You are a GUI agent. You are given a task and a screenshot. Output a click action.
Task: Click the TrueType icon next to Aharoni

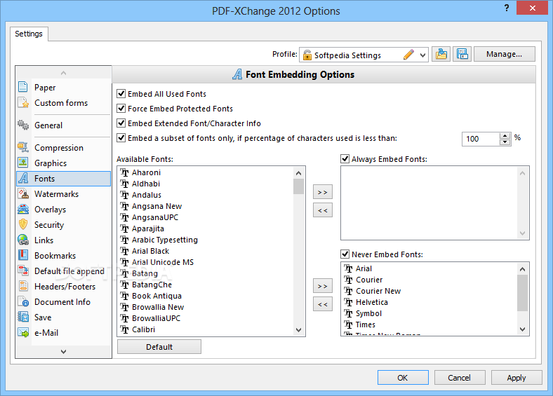tap(124, 172)
